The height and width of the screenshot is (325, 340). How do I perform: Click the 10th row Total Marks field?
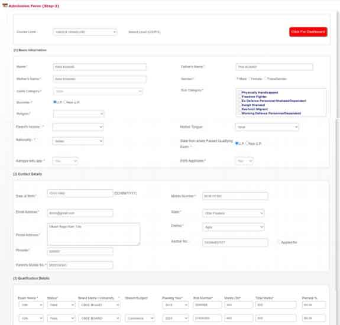[276, 305]
